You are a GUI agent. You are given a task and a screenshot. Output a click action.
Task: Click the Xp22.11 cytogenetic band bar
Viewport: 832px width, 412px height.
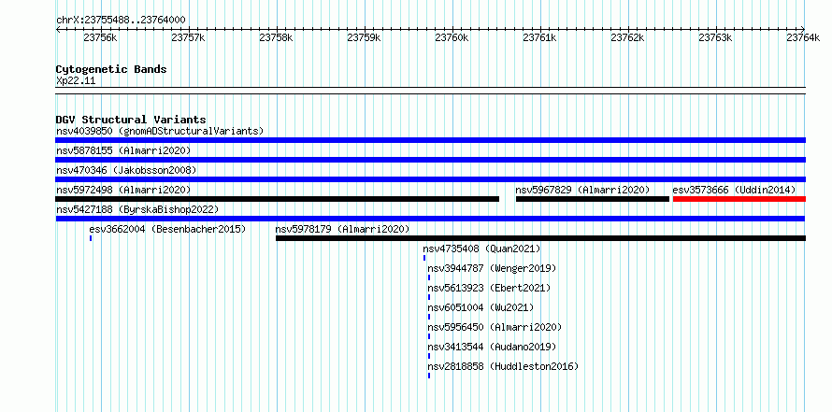click(430, 90)
